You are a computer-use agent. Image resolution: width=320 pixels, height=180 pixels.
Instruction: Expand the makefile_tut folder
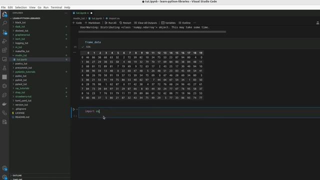22,51
